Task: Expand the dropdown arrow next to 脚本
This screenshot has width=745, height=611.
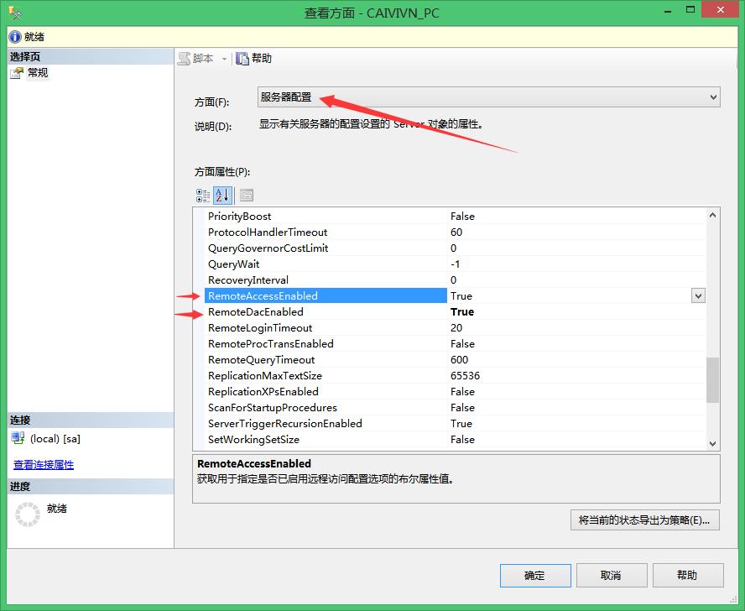Action: [224, 58]
